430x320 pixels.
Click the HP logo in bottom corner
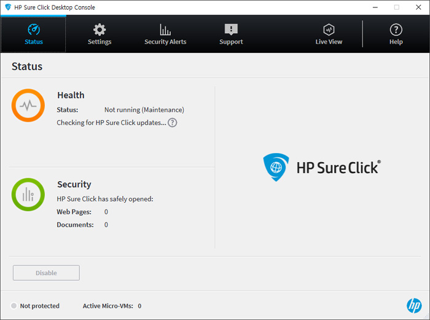[x=414, y=305]
